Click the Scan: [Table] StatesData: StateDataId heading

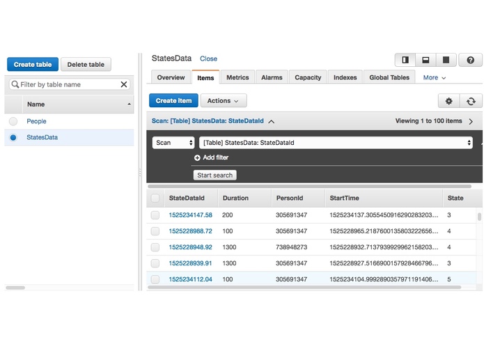[x=208, y=121]
